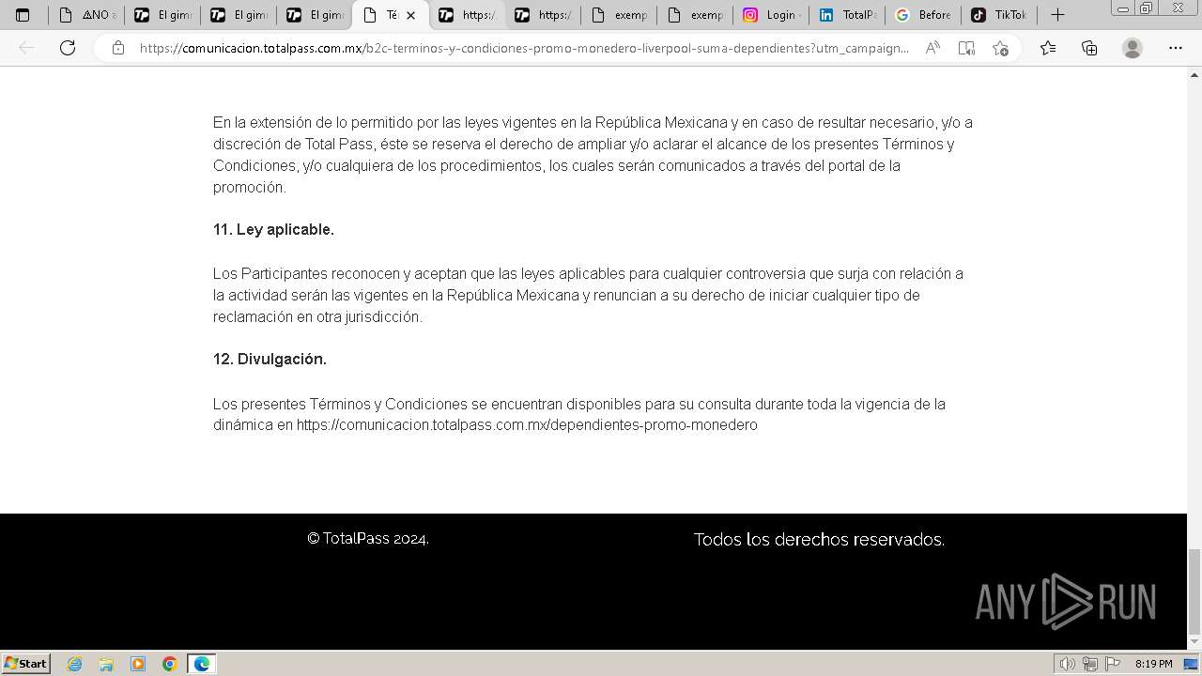Switch to the TikTok tab
The image size is (1202, 676).
(998, 15)
